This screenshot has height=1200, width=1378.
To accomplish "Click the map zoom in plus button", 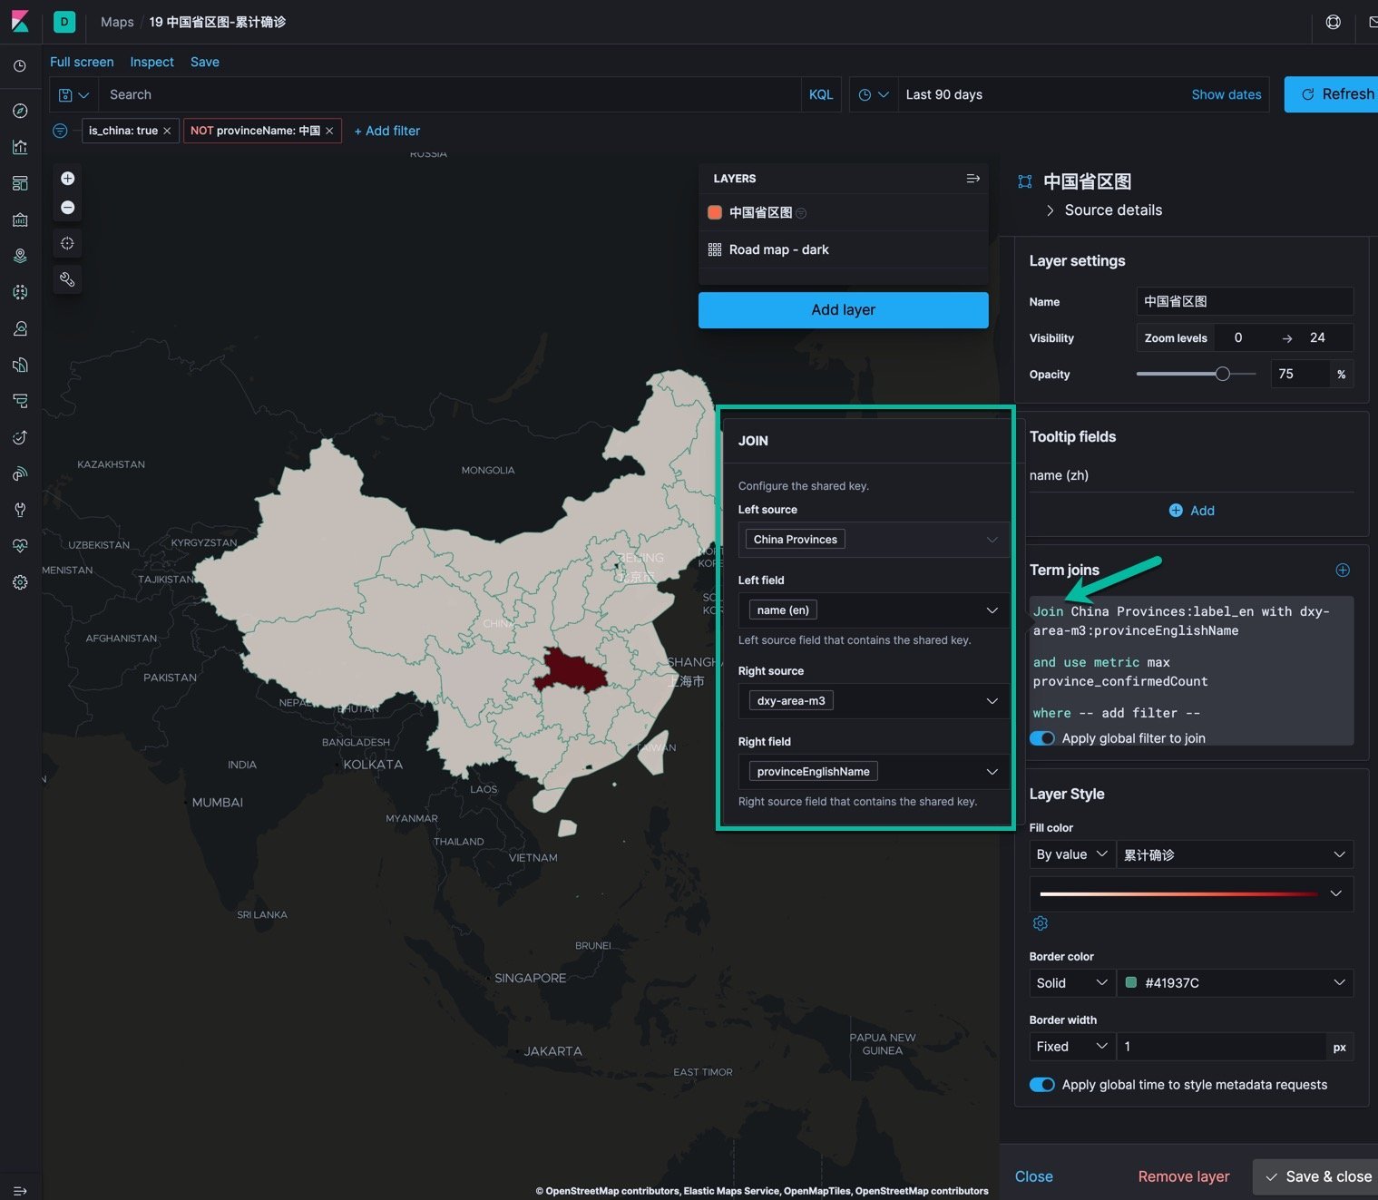I will [x=67, y=179].
